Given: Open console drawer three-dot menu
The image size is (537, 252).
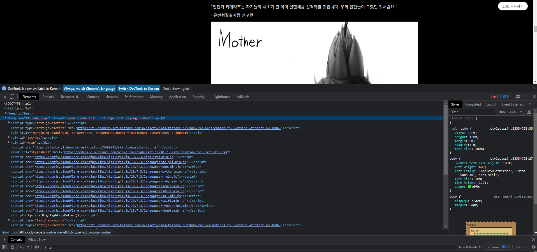Looking at the screenshot, I should (4, 239).
